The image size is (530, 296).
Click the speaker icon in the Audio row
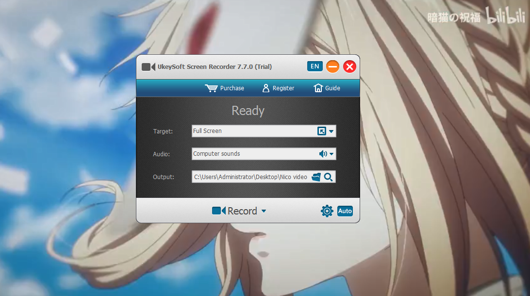coord(323,154)
